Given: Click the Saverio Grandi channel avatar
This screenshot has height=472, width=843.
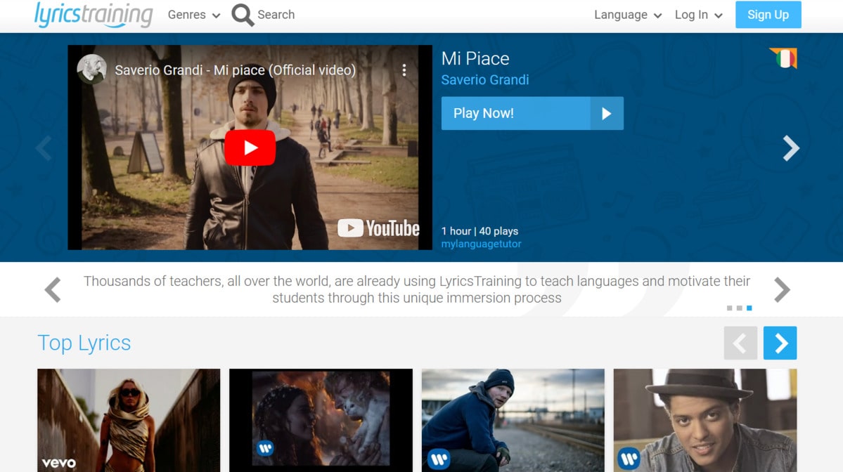Looking at the screenshot, I should pyautogui.click(x=91, y=70).
